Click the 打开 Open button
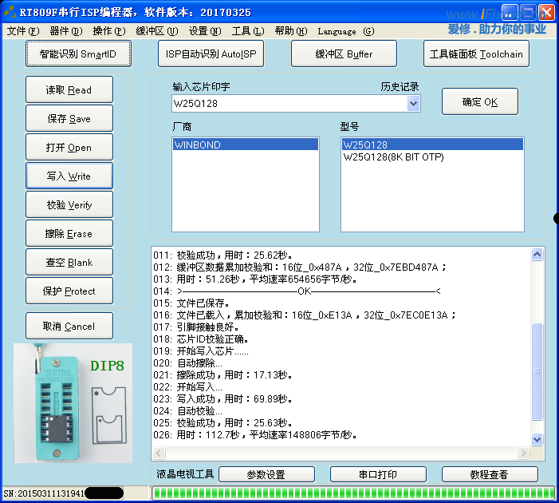Screen dimensions: 559x503 [x=69, y=147]
